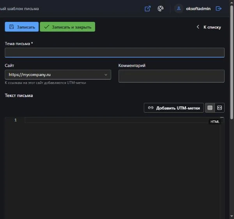Click the HTML label badge
This screenshot has width=234, height=219.
[215, 122]
